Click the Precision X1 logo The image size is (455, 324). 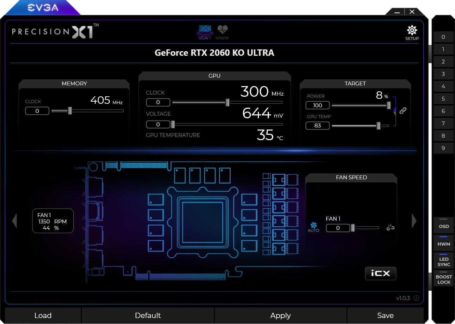tap(55, 31)
